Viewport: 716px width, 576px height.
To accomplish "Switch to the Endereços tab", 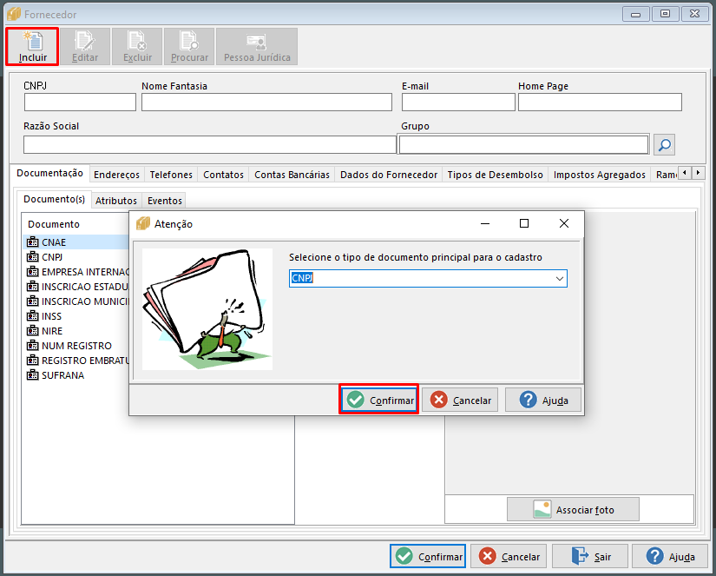I will [117, 175].
